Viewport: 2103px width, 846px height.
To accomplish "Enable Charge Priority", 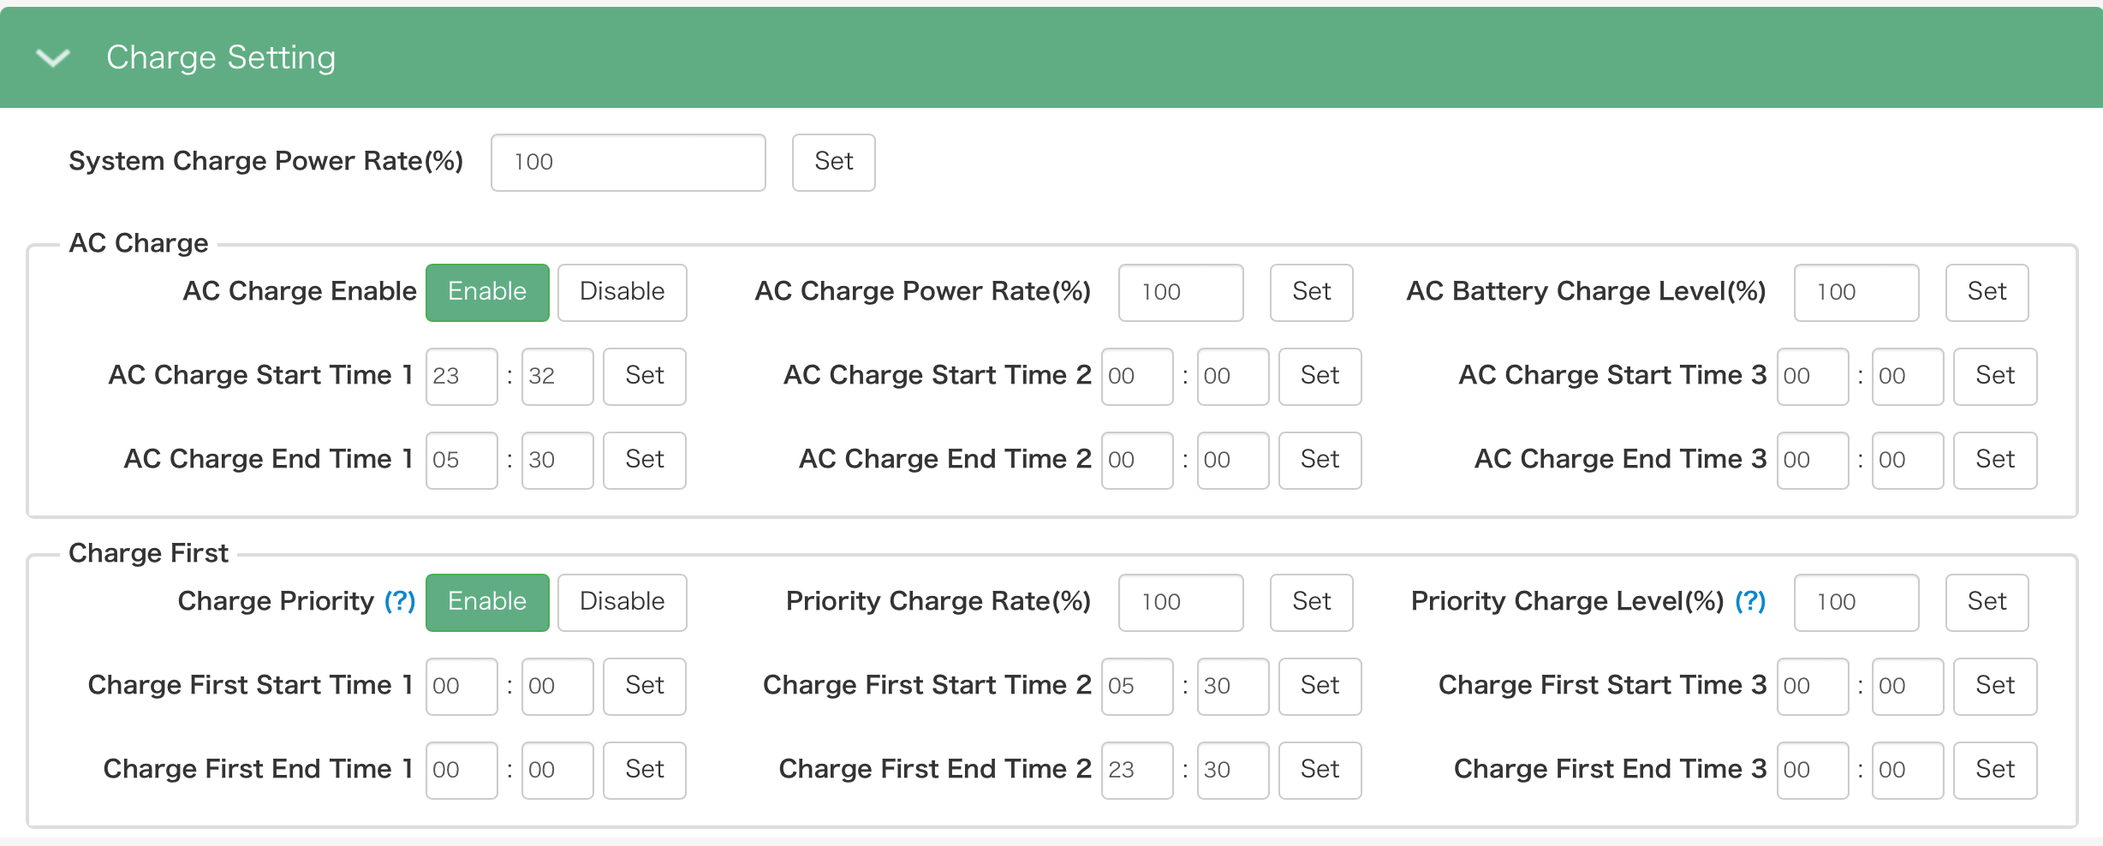I will (487, 602).
